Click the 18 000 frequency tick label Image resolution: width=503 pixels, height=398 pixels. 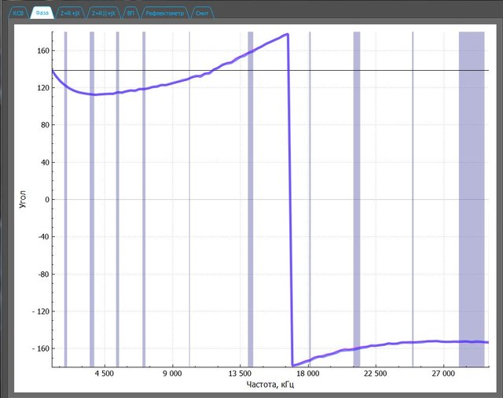tap(308, 374)
